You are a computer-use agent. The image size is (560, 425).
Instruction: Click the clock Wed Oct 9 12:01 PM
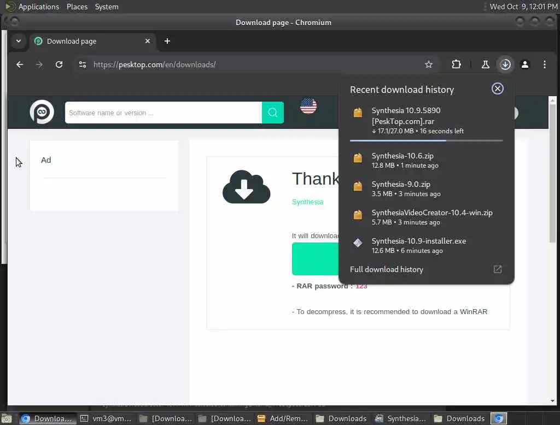click(523, 7)
